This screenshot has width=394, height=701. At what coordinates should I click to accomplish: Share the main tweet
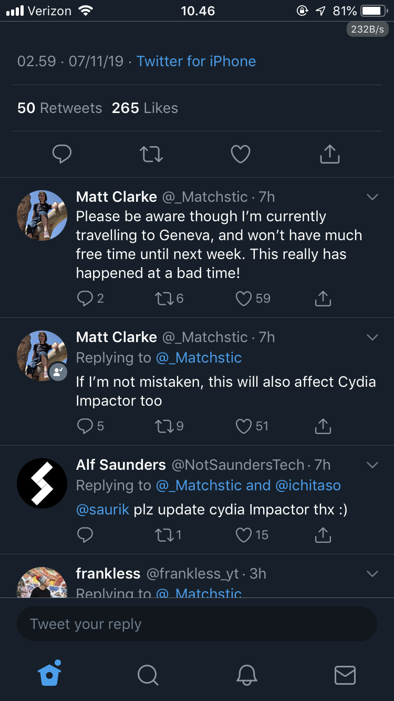tap(330, 154)
